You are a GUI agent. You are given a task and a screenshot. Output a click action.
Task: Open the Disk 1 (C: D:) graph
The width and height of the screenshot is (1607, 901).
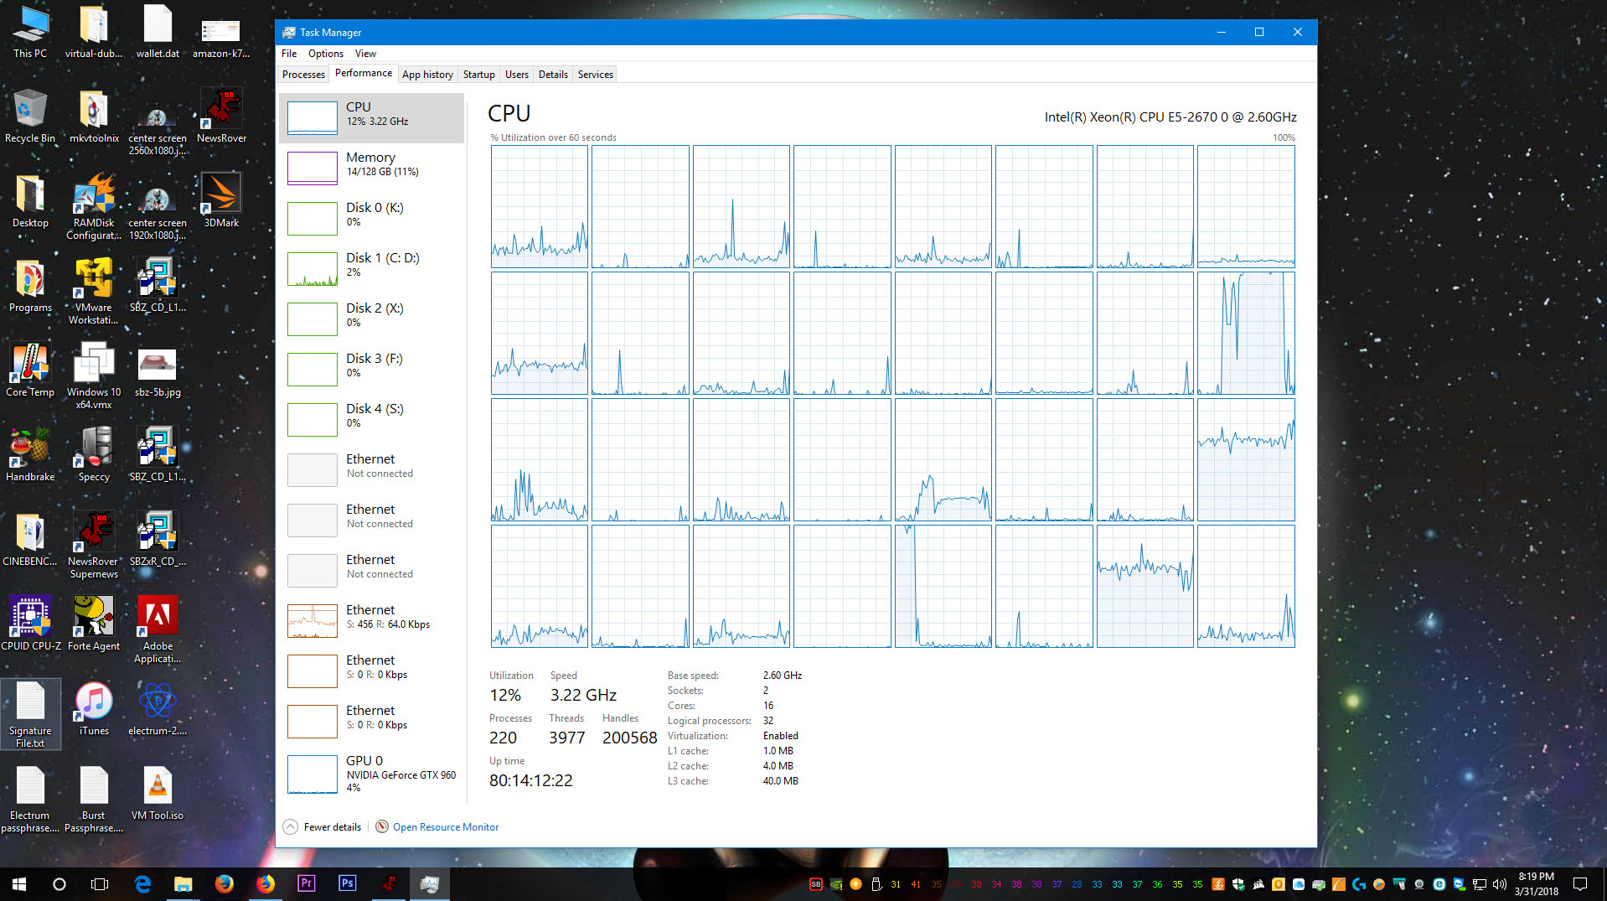tap(372, 268)
